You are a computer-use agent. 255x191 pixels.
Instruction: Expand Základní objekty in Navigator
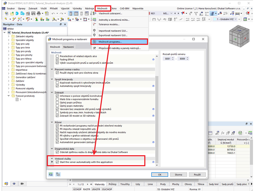pos(9,36)
